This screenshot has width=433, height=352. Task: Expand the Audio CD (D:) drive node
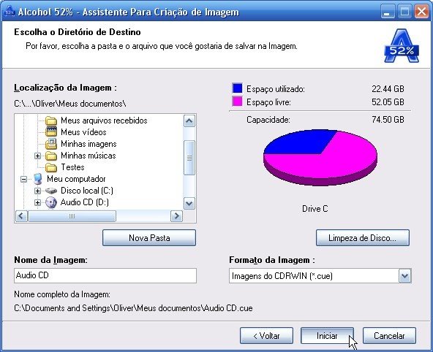coord(37,202)
